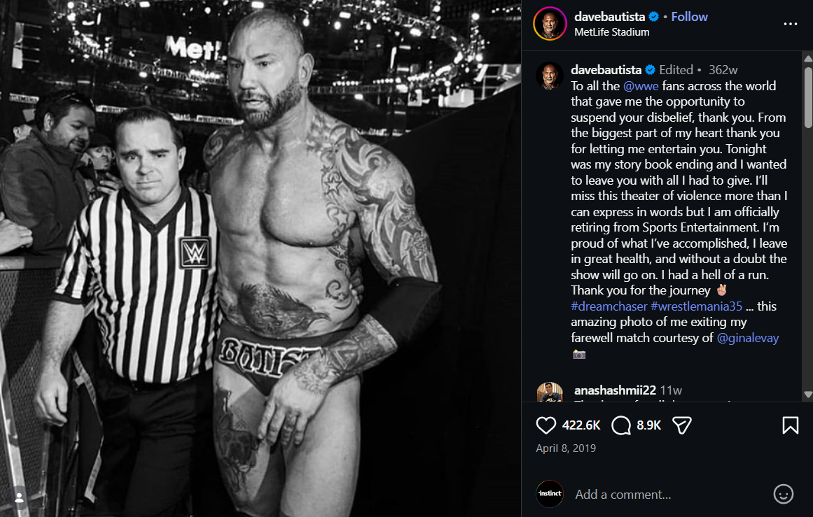Viewport: 813px width, 517px height.
Task: Open davebautista profile picture in the header
Action: coord(550,24)
